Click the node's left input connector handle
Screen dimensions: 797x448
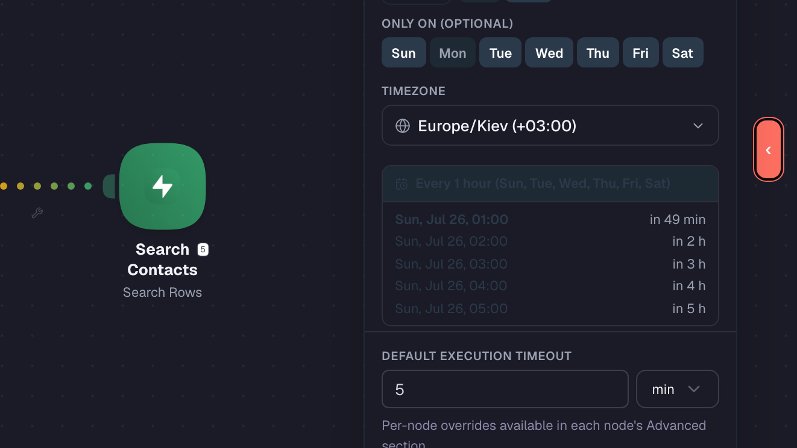coord(110,186)
